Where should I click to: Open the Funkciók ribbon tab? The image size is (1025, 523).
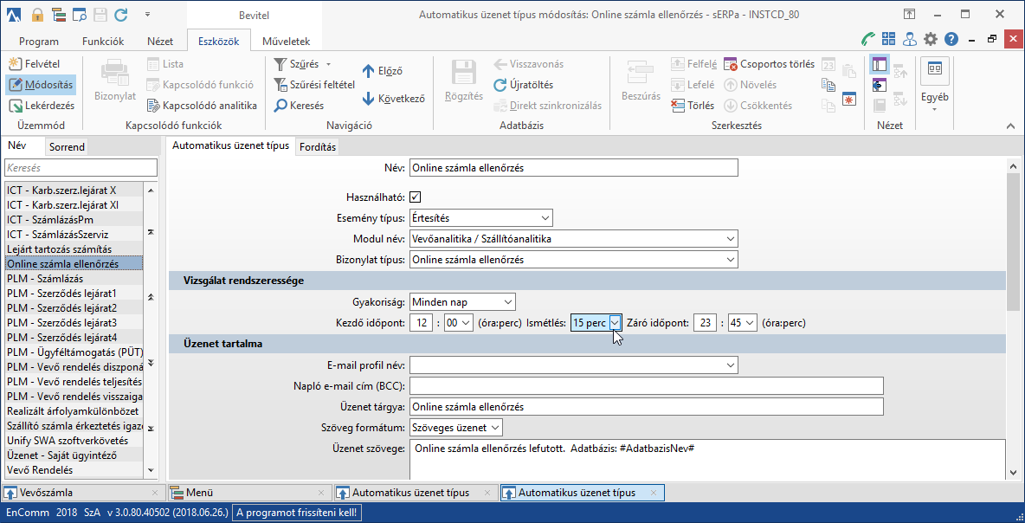(x=103, y=42)
